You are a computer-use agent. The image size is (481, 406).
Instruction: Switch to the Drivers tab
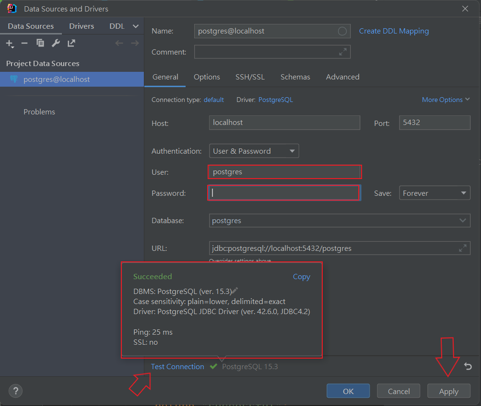click(82, 26)
